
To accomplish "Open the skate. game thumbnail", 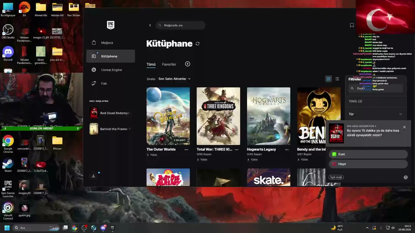I will pyautogui.click(x=269, y=177).
